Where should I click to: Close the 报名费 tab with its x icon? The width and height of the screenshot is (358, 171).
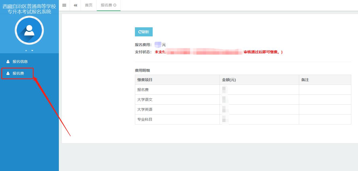click(x=115, y=5)
